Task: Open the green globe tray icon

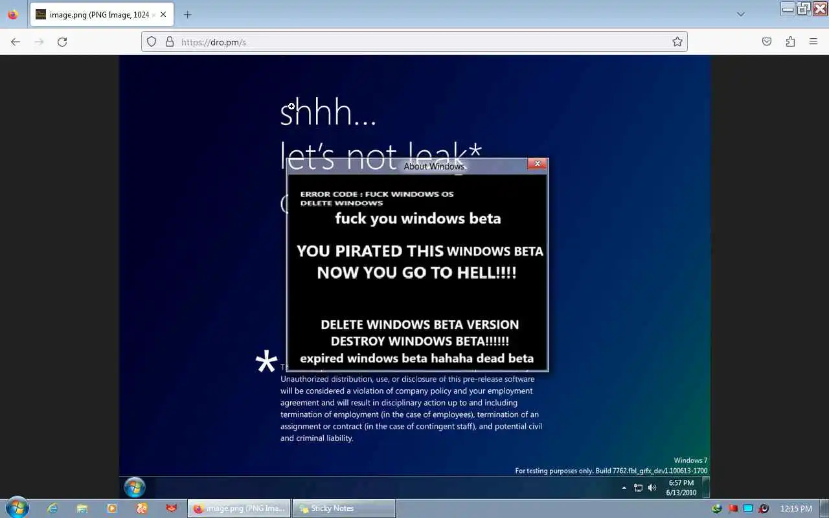Action: coord(717,508)
